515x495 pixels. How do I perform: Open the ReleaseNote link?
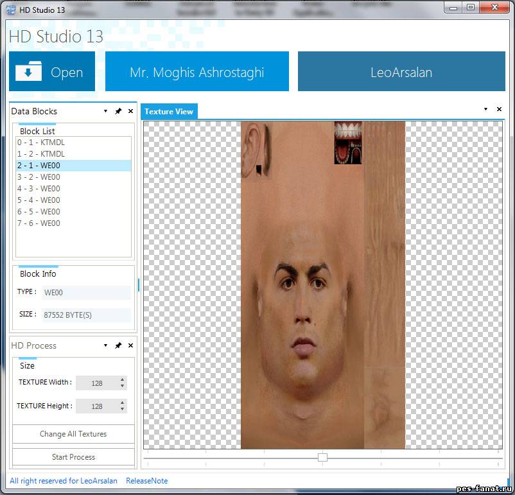[146, 481]
